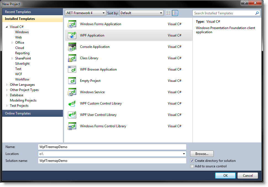
Task: Select the Empty Project icon
Action: [72, 81]
